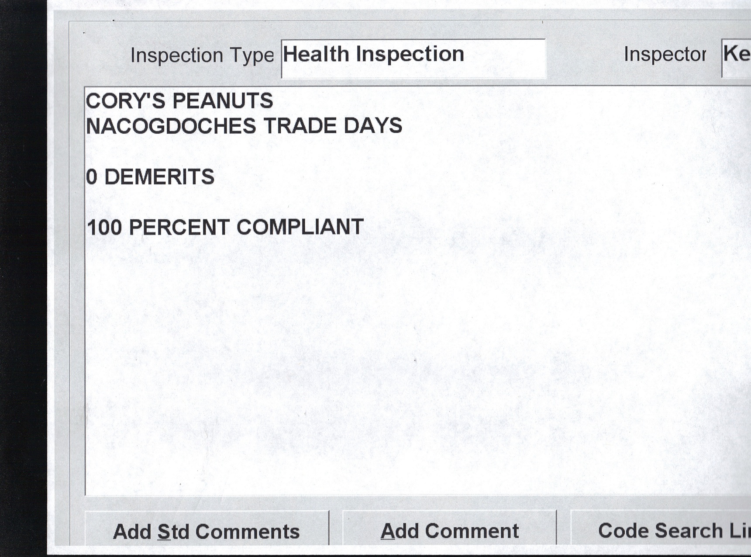Click the word TRADE in comments
The width and height of the screenshot is (751, 557).
point(300,126)
